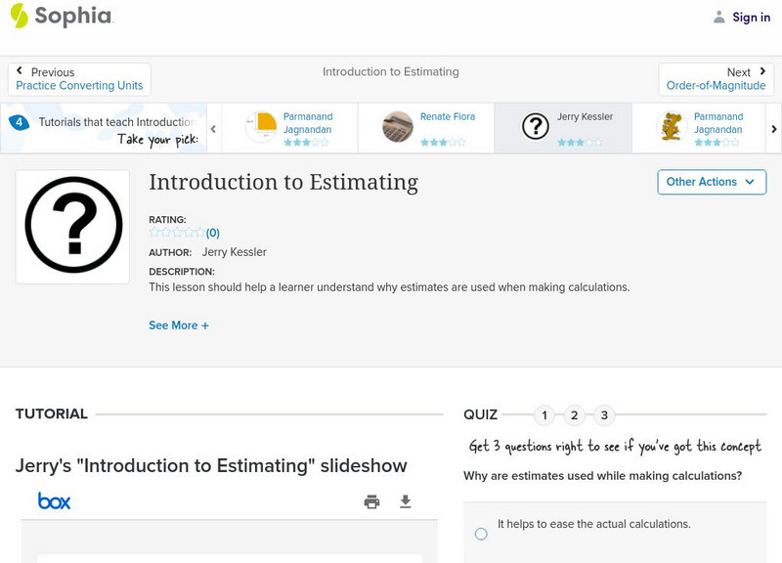
Task: Open the Other Actions dropdown
Action: (x=711, y=182)
